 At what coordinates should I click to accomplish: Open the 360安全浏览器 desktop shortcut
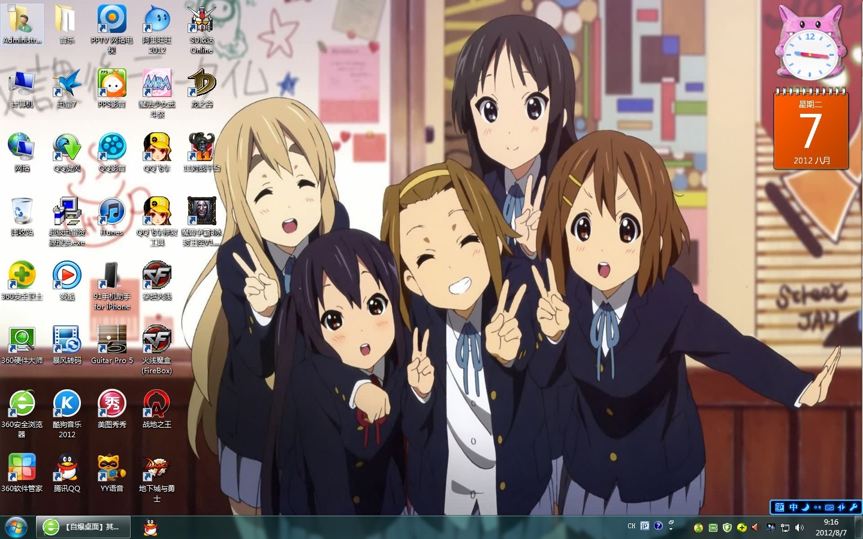click(x=22, y=414)
